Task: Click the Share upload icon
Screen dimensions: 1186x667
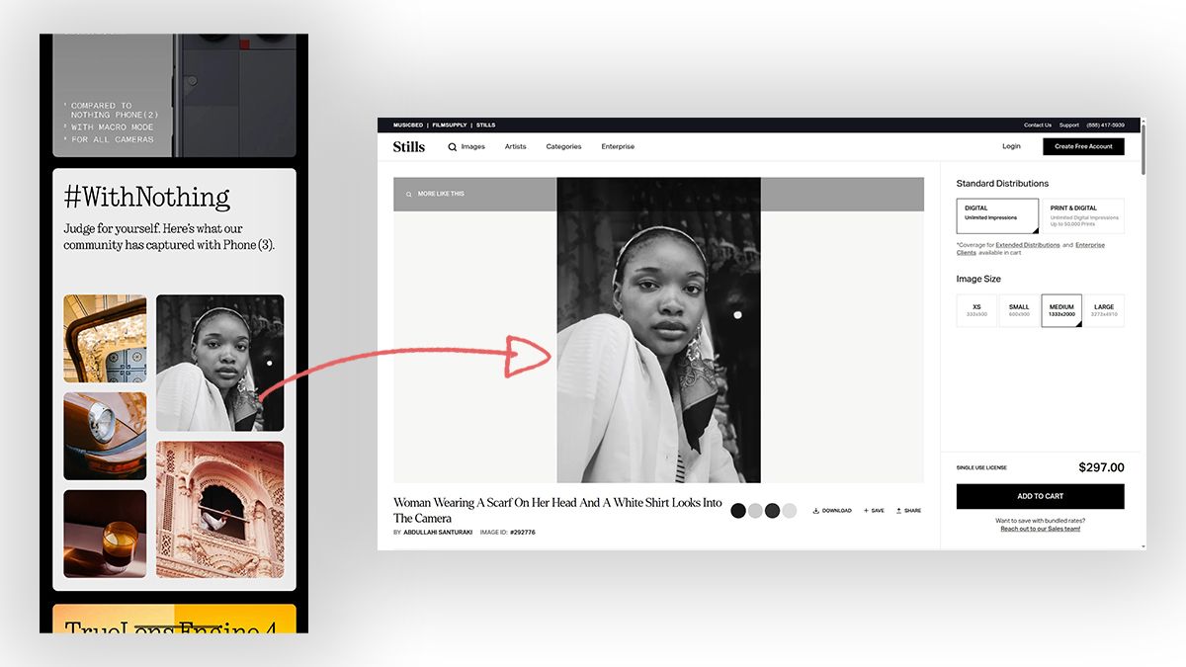Action: pos(898,511)
